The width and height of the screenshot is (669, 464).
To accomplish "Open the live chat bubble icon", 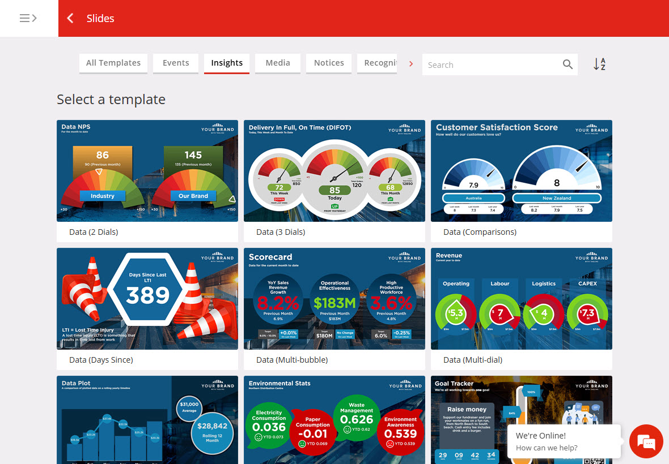I will pyautogui.click(x=646, y=441).
